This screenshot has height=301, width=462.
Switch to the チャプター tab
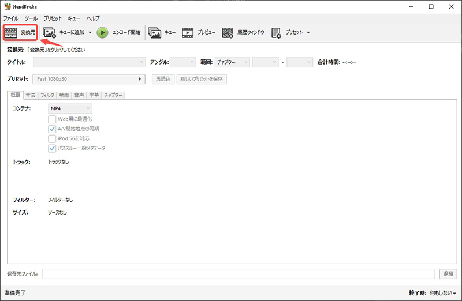pyautogui.click(x=113, y=95)
